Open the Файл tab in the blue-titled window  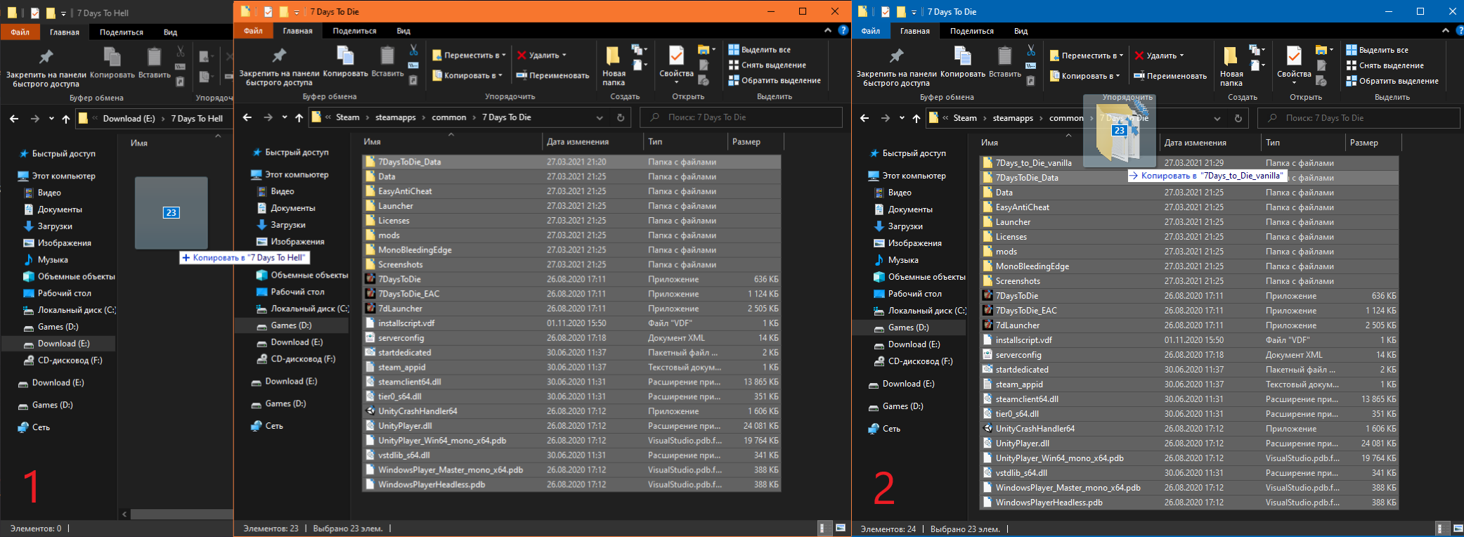click(871, 31)
